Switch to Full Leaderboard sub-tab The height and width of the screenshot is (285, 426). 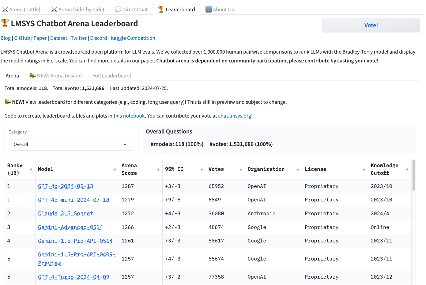(x=112, y=76)
